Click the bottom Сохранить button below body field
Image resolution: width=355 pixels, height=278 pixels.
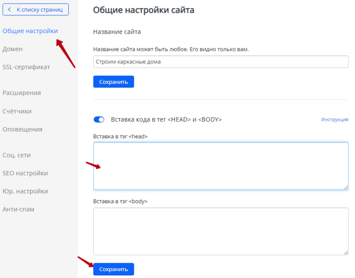coord(113,269)
